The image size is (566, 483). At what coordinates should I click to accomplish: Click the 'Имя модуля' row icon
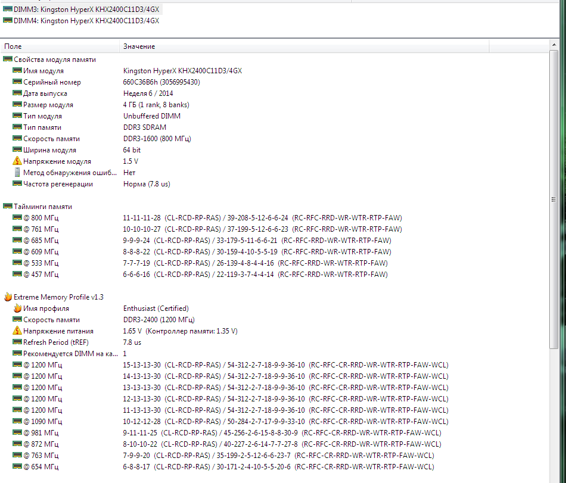(x=17, y=70)
